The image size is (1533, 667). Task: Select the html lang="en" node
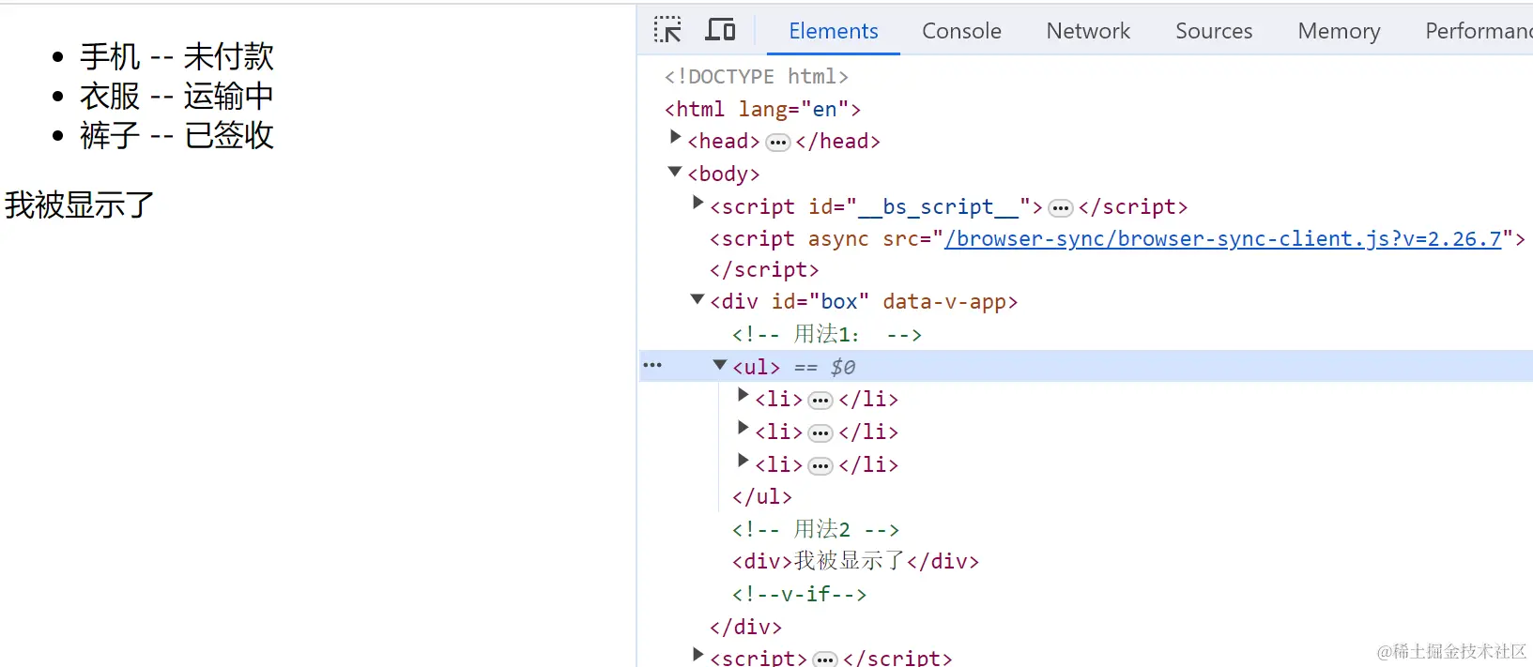[762, 110]
